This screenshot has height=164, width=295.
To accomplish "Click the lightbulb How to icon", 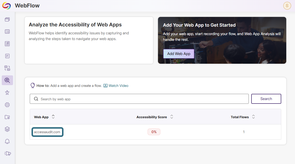I will coord(33,85).
